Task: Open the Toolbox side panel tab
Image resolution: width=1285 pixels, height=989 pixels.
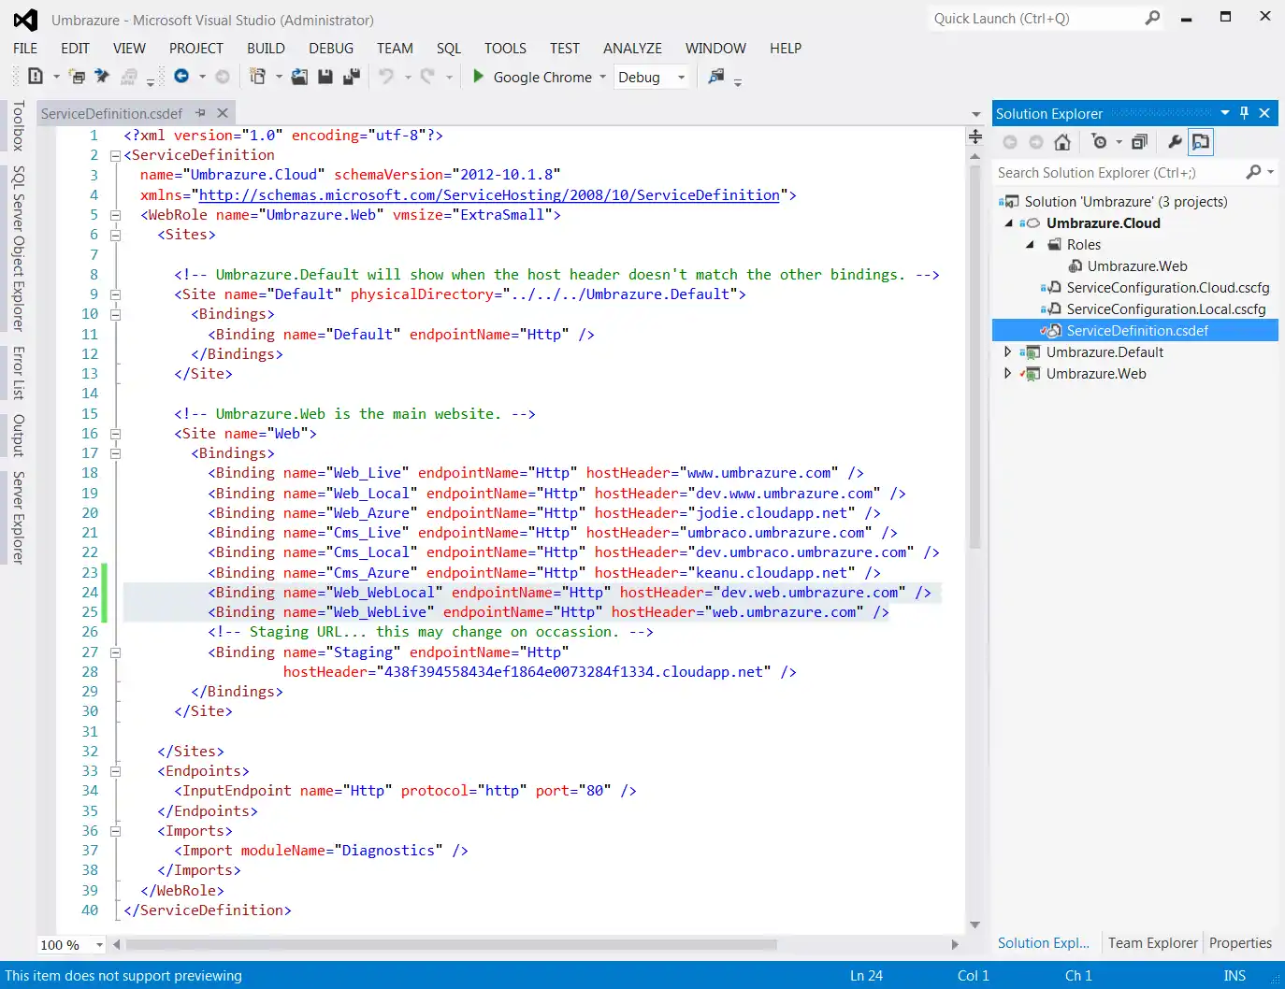Action: (x=18, y=126)
